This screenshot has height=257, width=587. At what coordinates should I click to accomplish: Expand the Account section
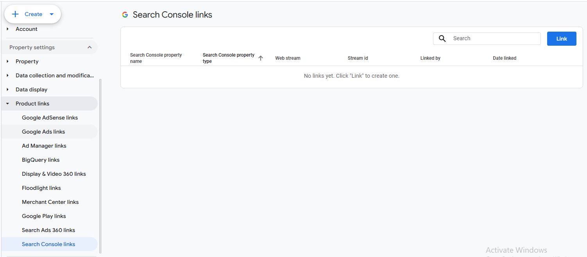coord(7,29)
